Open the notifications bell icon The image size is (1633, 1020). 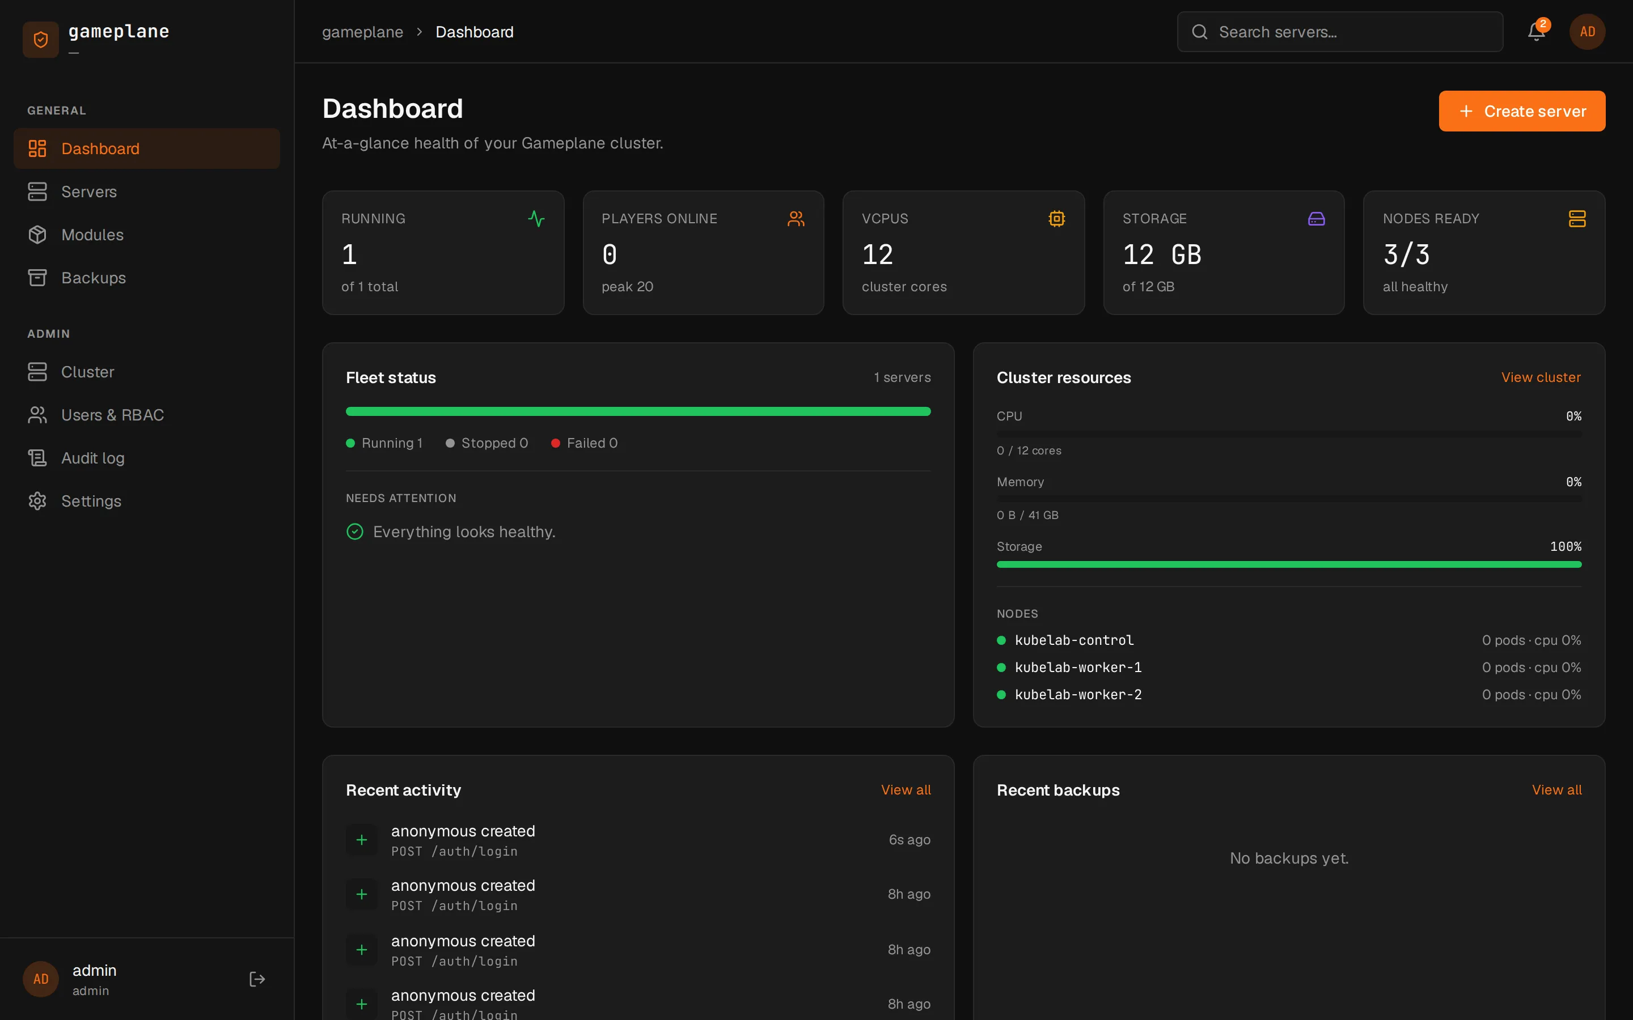coord(1536,32)
